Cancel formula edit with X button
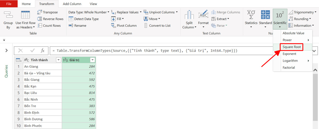319x129 pixels. pyautogui.click(x=20, y=50)
